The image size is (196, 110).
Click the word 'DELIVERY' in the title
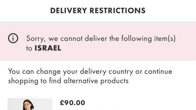69,11
